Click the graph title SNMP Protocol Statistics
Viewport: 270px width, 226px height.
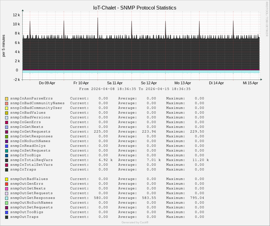[134, 7]
